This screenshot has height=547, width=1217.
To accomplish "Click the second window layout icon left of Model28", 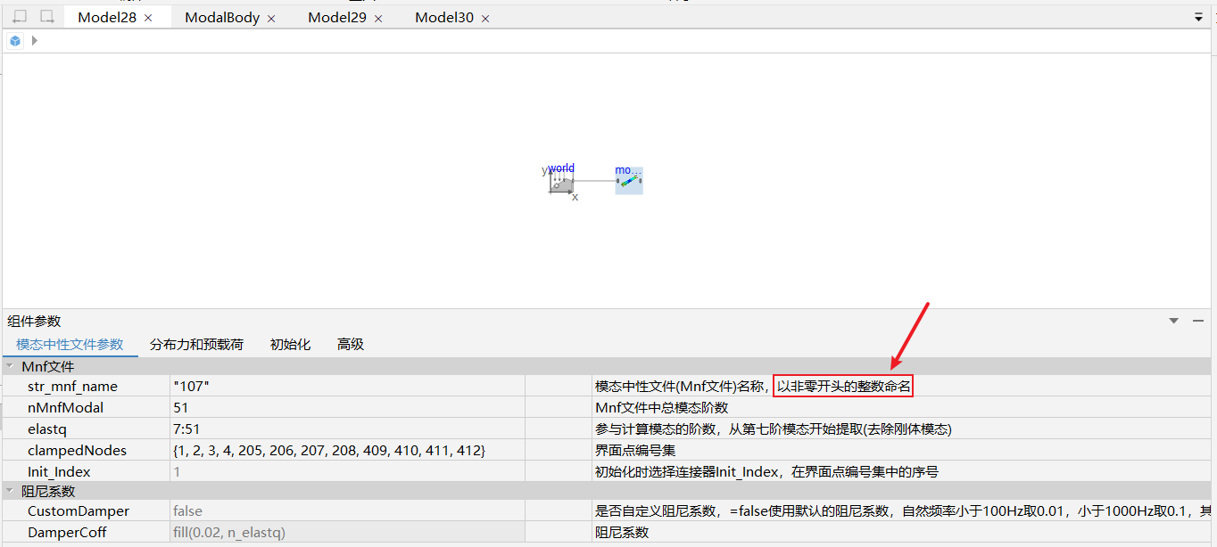I will point(47,16).
